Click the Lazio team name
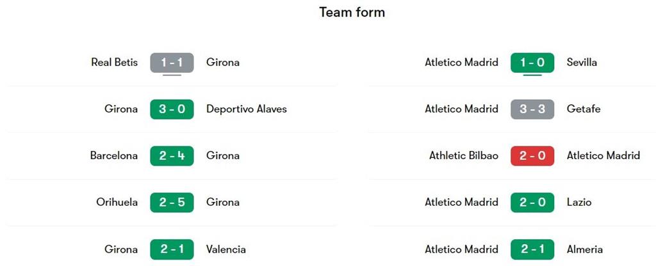The image size is (656, 266). [x=579, y=203]
